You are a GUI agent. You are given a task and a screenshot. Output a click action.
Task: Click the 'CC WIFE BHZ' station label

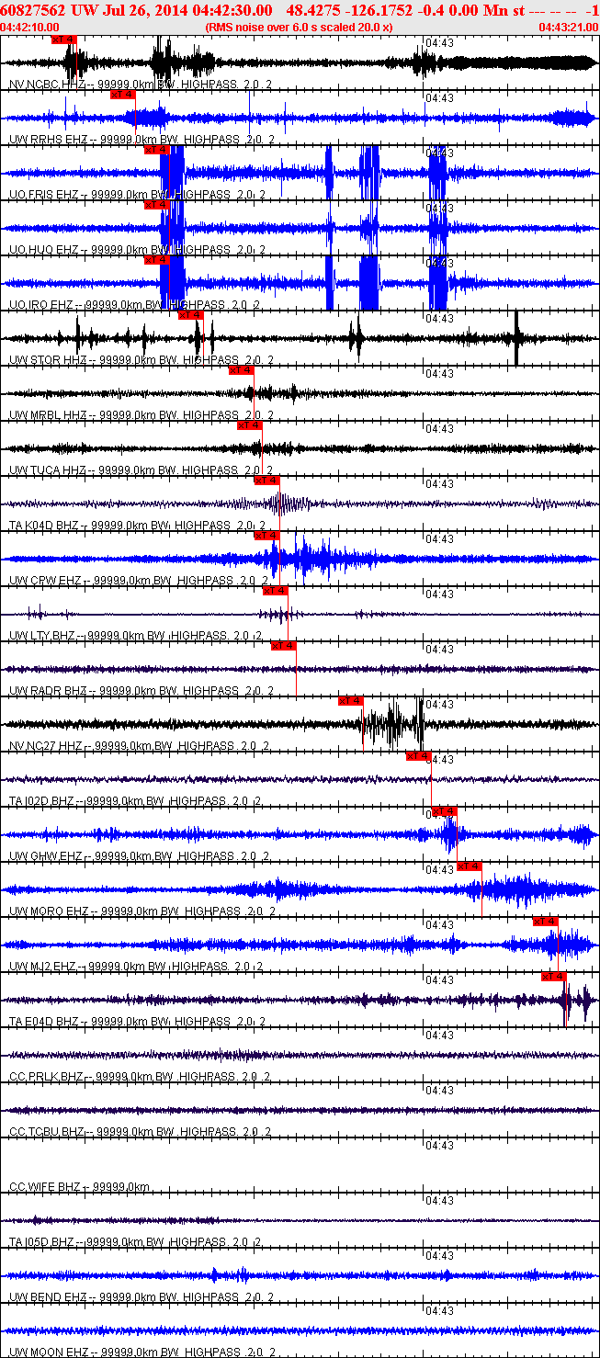tap(45, 1187)
